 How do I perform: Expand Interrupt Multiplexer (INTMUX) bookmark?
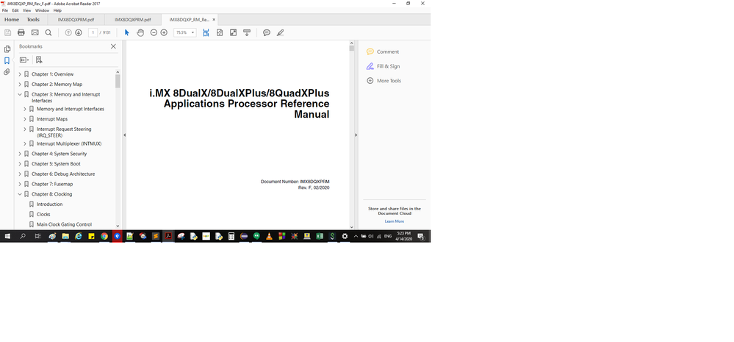(x=25, y=144)
